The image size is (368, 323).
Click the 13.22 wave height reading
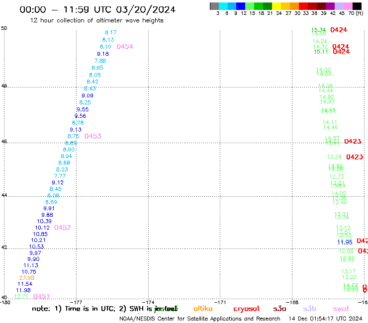(349, 277)
